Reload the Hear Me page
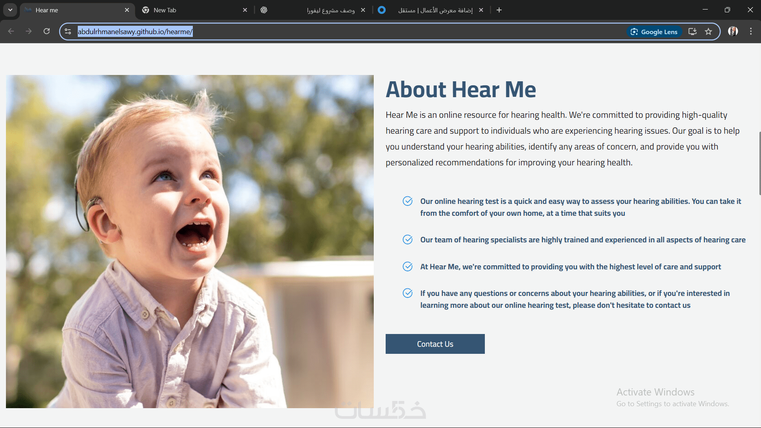The image size is (761, 428). (x=46, y=31)
